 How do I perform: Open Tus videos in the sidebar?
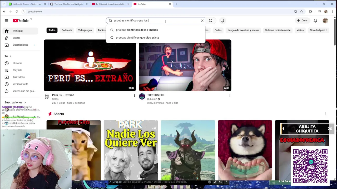tap(21, 77)
